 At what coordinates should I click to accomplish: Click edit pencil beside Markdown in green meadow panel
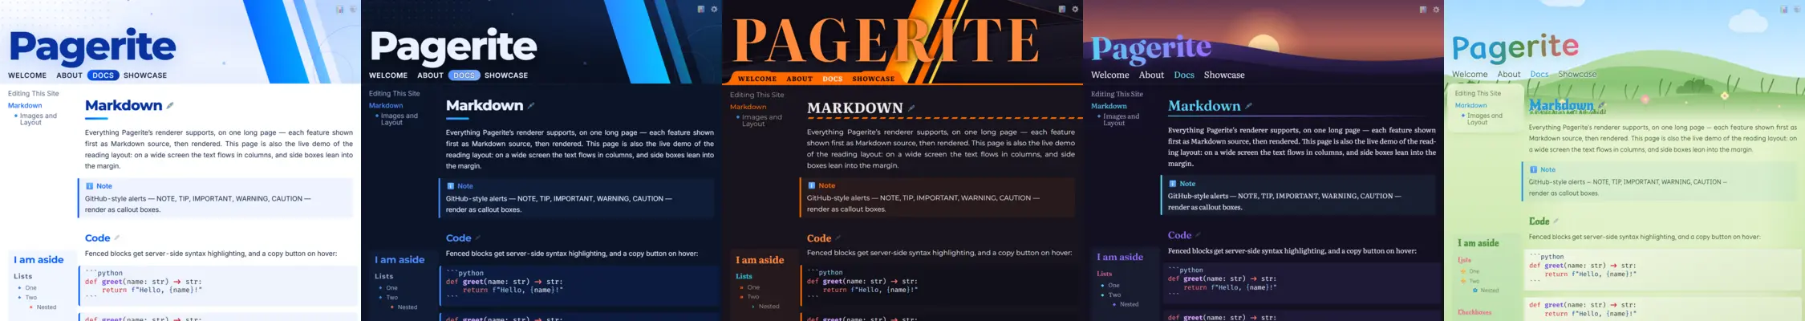(x=1601, y=105)
